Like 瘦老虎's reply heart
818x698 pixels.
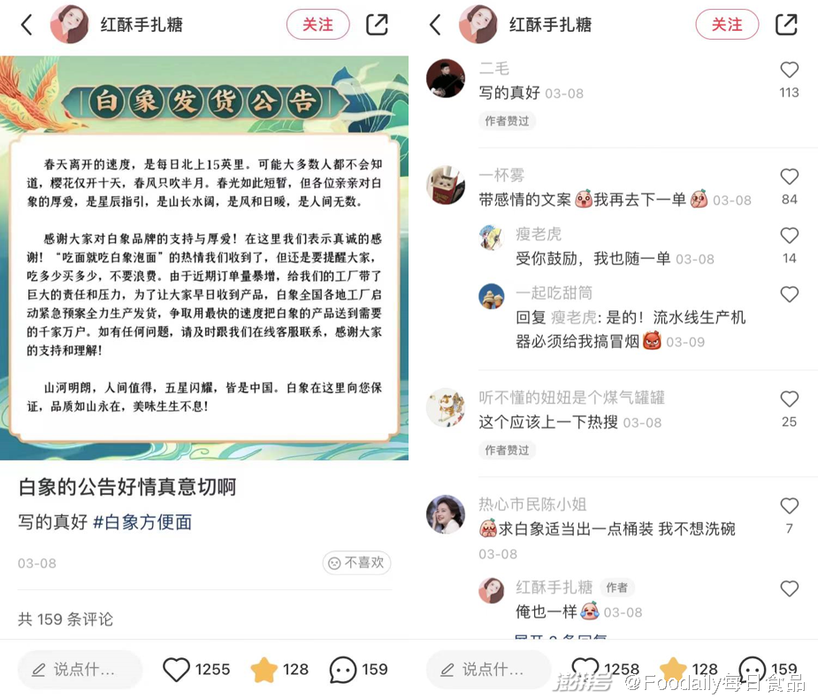[790, 235]
